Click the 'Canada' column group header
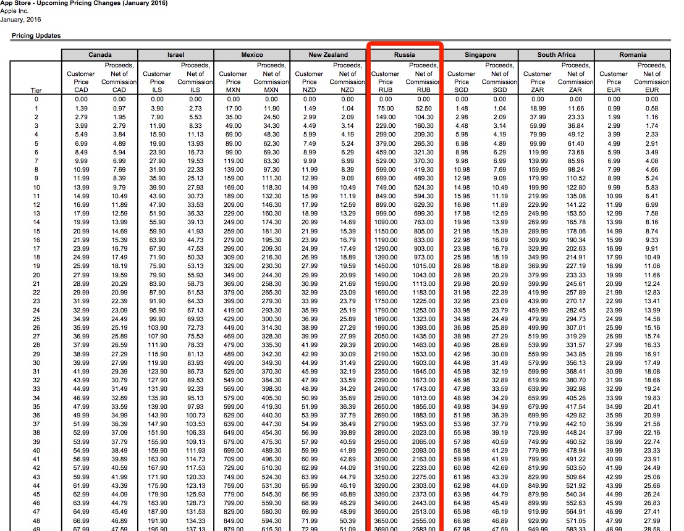Image resolution: width=684 pixels, height=531 pixels. click(x=100, y=55)
